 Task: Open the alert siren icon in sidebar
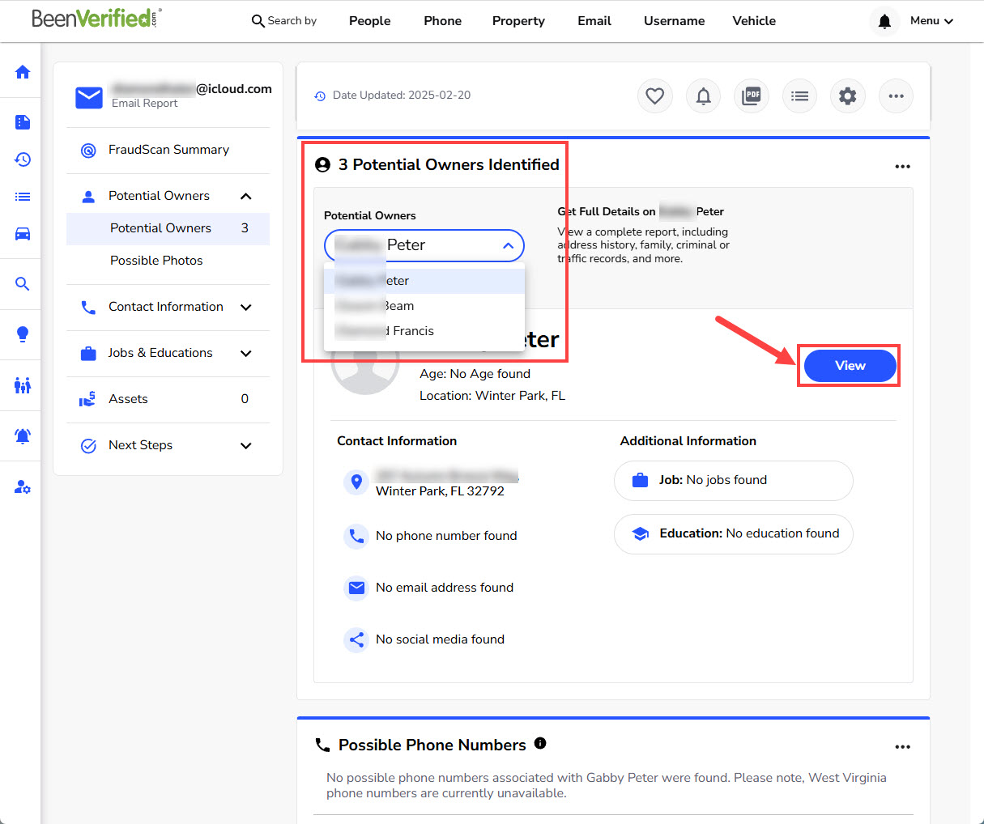coord(23,435)
